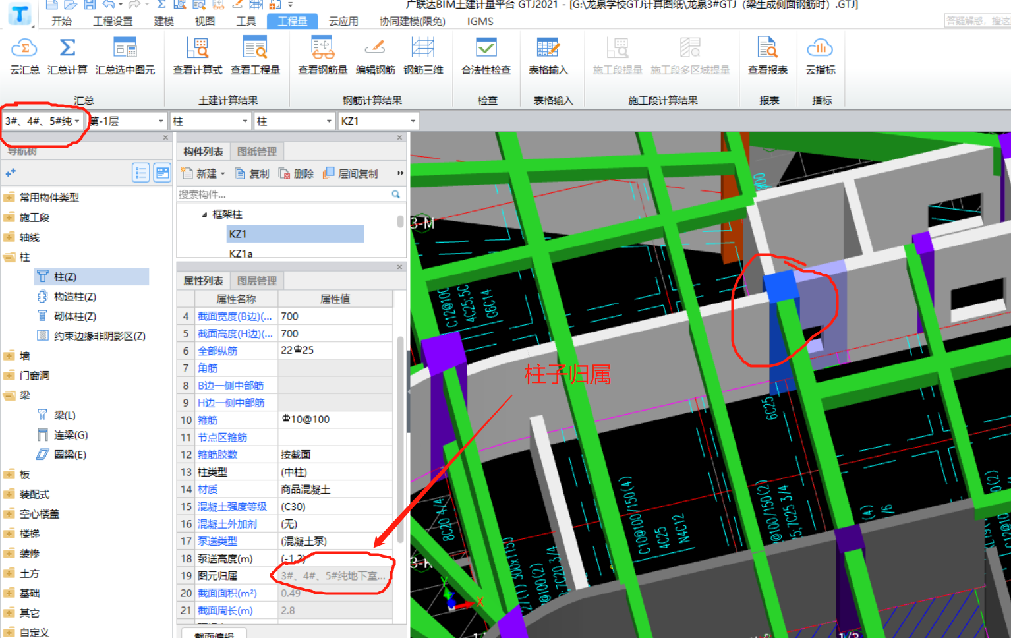Collapse the 框架柱 tree group

(x=204, y=214)
